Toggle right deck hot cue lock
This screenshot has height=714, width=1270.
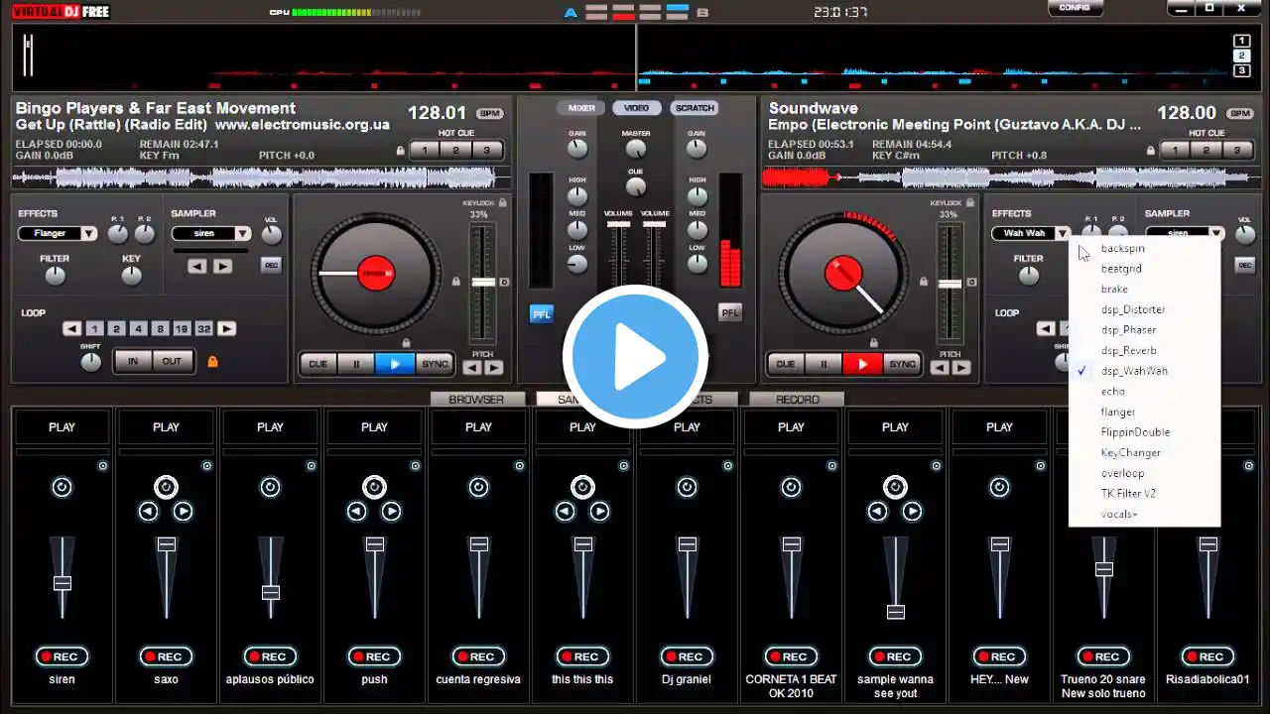pyautogui.click(x=1152, y=151)
